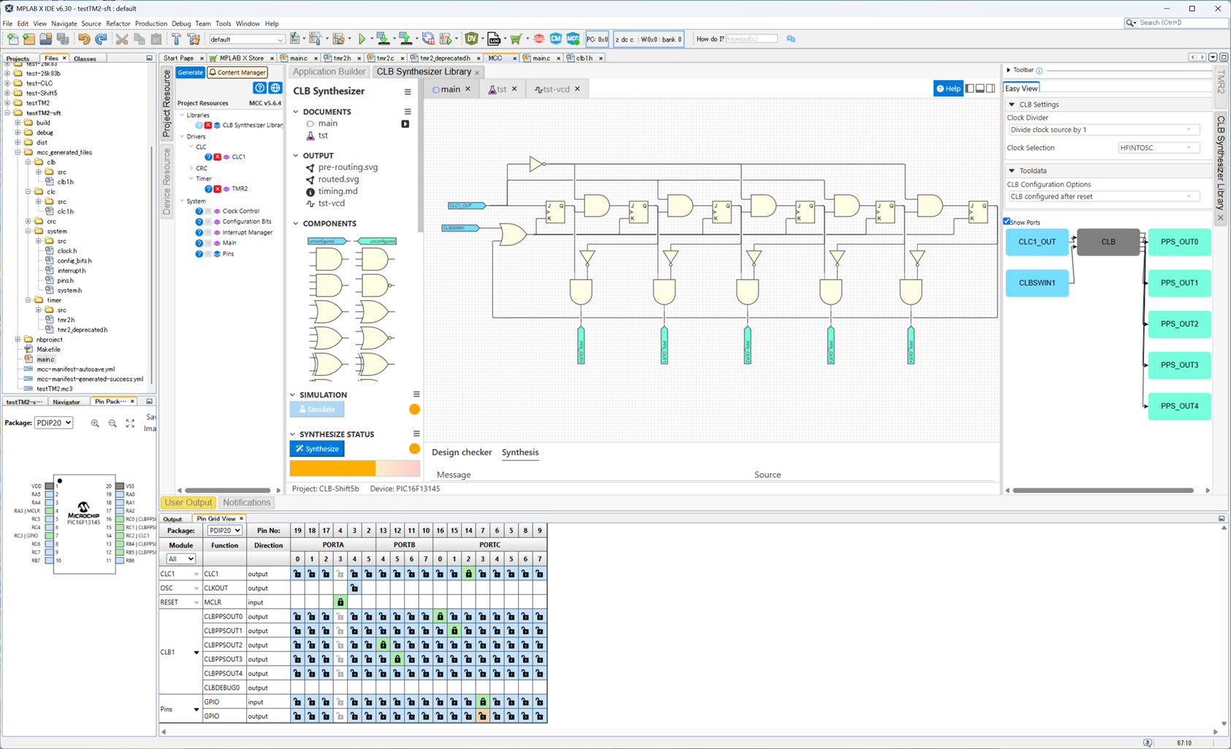
Task: Toggle GPIO input green locked pin
Action: tap(483, 702)
